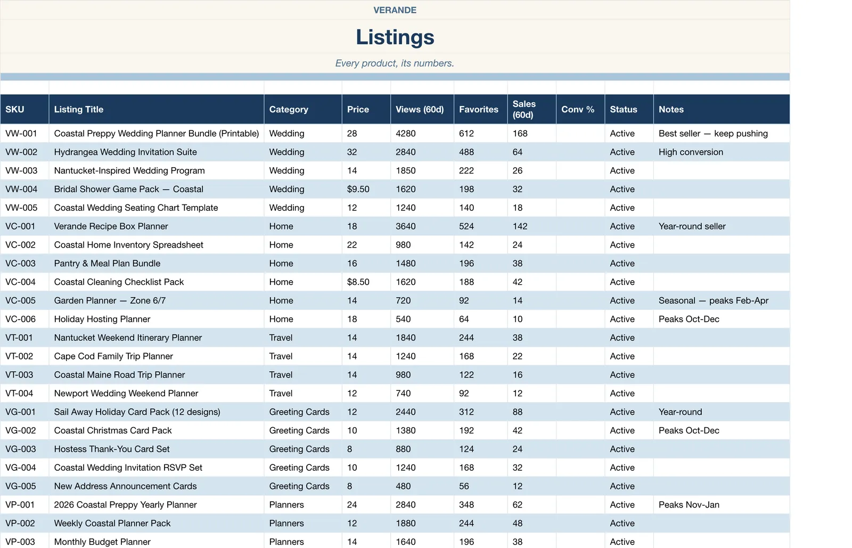The image size is (852, 548).
Task: Select the Conv % column header
Action: [x=580, y=109]
